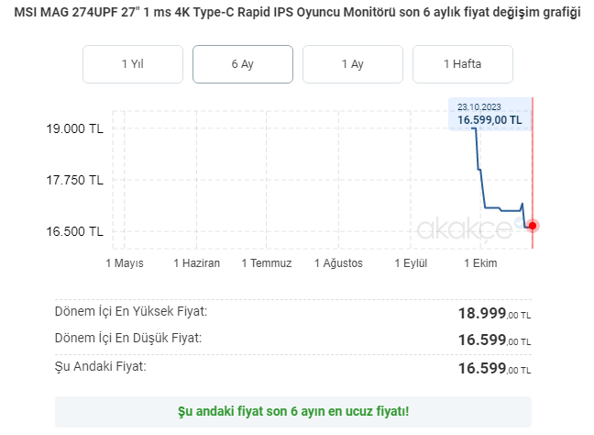Switch to the 1 Hafta range
Screen dimensions: 594x435
pos(463,64)
